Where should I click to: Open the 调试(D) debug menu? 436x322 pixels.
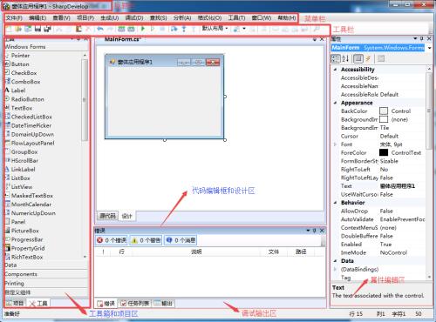[134, 18]
